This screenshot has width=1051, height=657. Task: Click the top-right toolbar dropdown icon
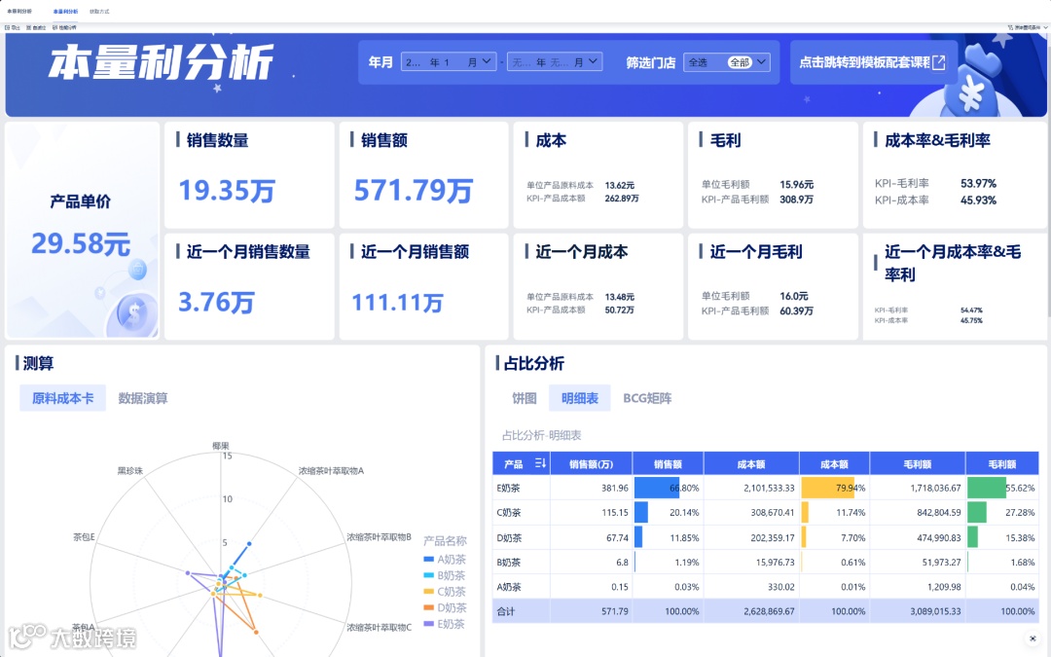coord(1010,27)
